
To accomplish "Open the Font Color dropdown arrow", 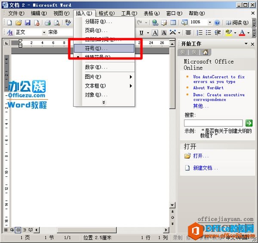I will 249,33.
